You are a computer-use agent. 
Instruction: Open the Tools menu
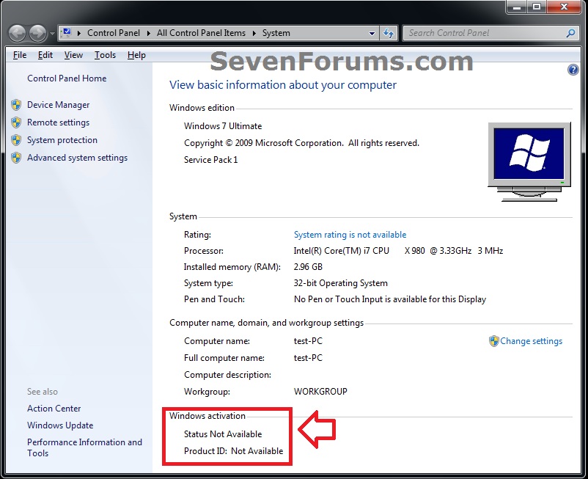coord(105,55)
